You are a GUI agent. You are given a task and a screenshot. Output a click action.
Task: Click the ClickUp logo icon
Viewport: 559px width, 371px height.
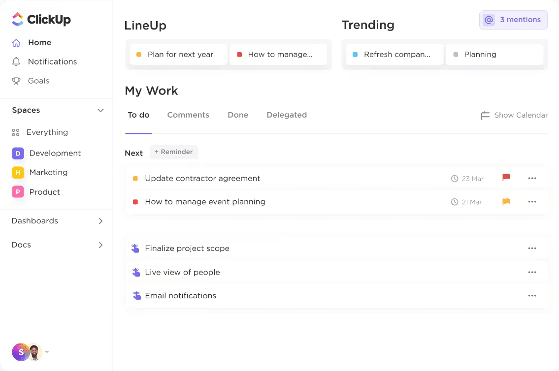click(18, 19)
